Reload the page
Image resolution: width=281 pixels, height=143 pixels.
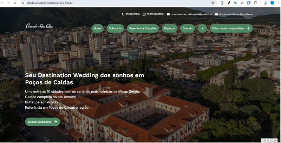(15, 3)
